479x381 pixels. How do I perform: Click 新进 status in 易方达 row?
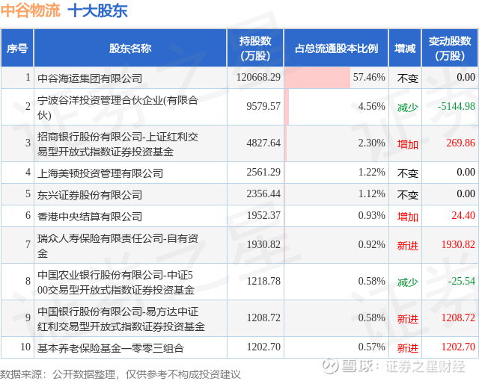[407, 319]
